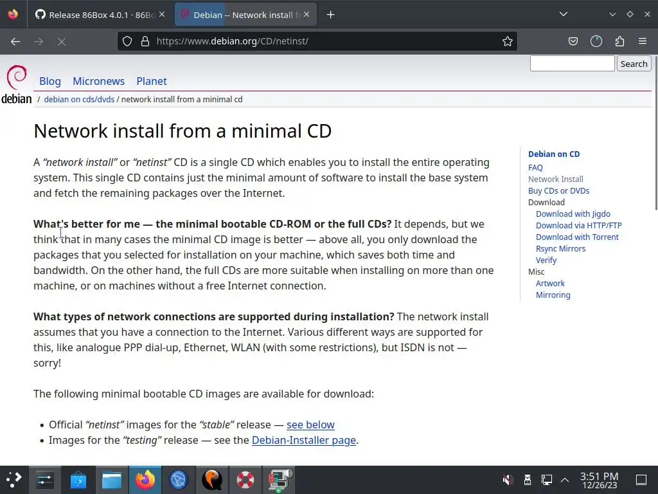Follow the 'see below' link
Screen dimensions: 658x494
(310, 425)
